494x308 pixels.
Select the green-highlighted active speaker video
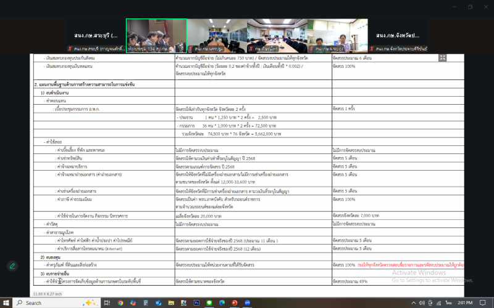[x=156, y=35]
